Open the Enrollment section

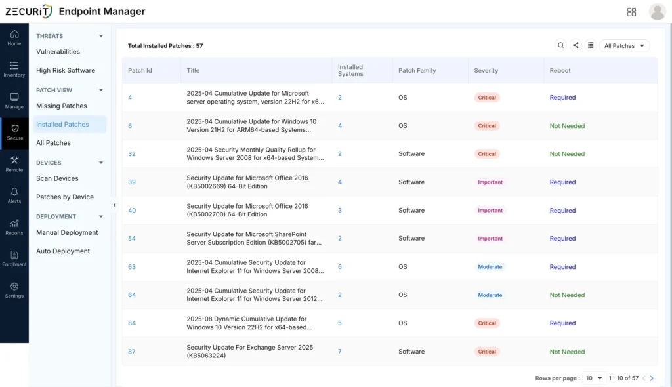14,259
